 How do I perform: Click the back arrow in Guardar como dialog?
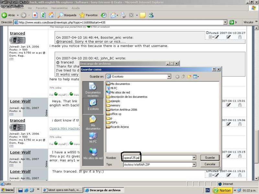pyautogui.click(x=177, y=77)
